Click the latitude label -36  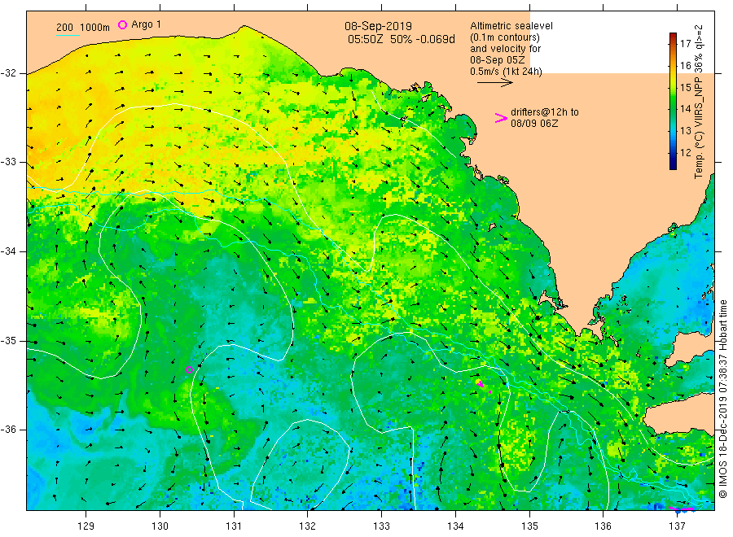coord(8,429)
